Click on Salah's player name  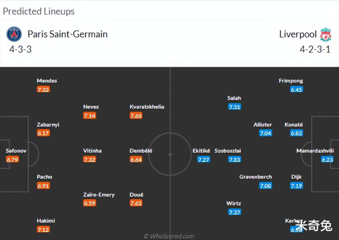click(x=234, y=98)
